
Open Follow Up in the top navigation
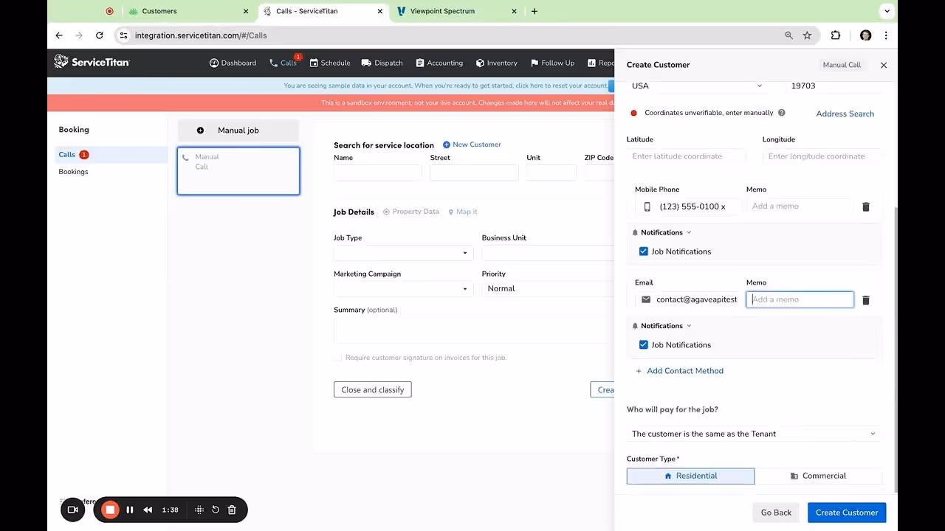point(552,63)
